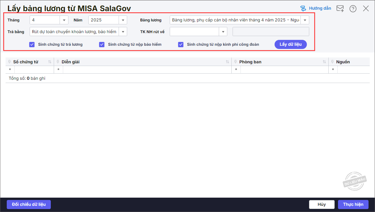
Task: Open the TK NH rút về dropdown
Action: 223,31
